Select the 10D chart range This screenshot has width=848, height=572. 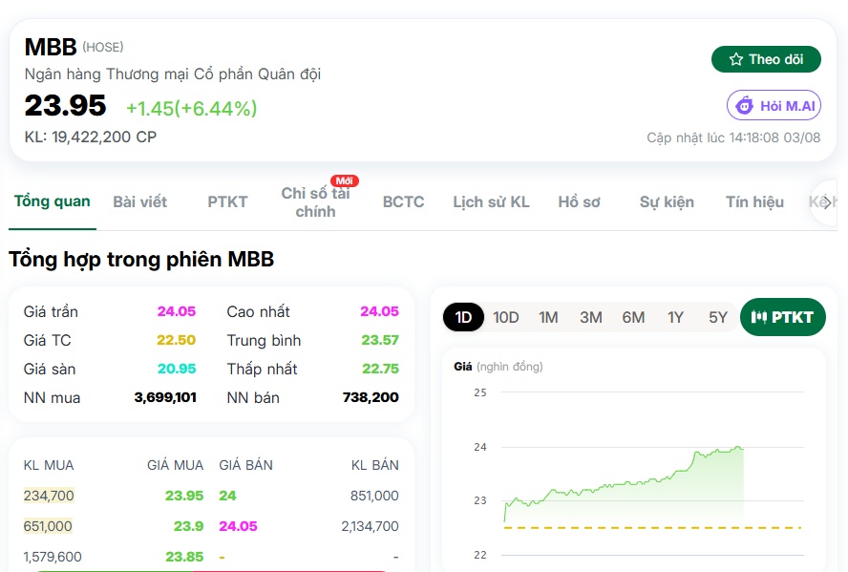(x=506, y=317)
